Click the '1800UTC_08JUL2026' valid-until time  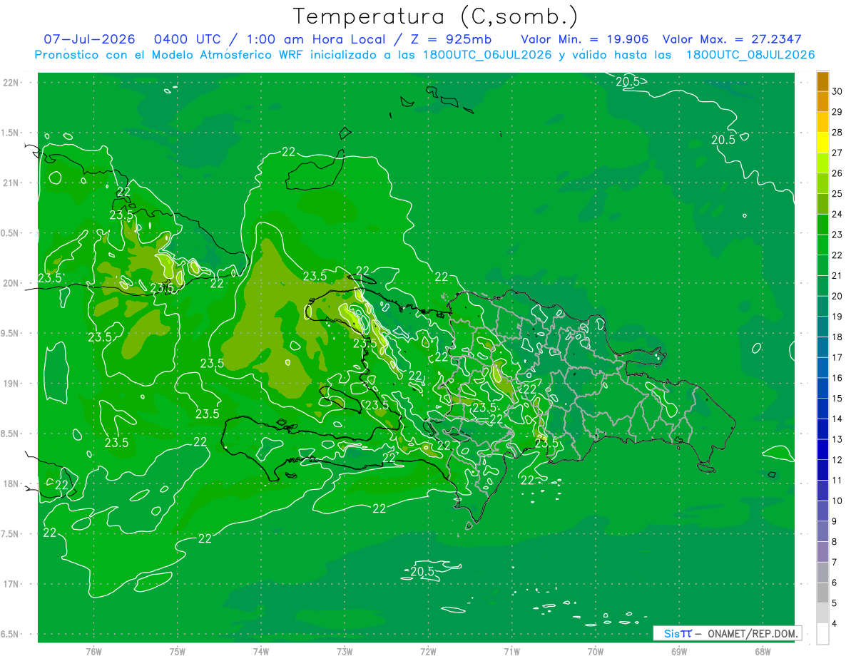[x=750, y=55]
